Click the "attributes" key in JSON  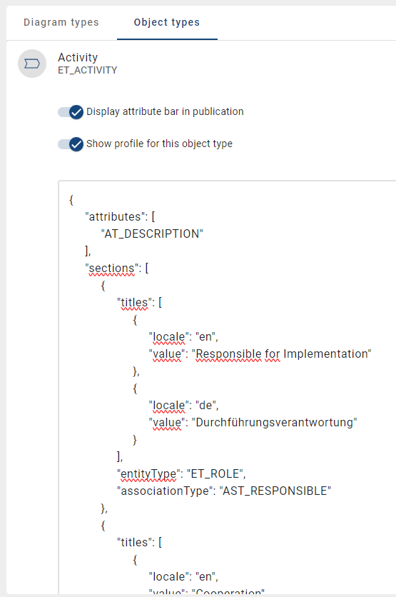(x=114, y=216)
